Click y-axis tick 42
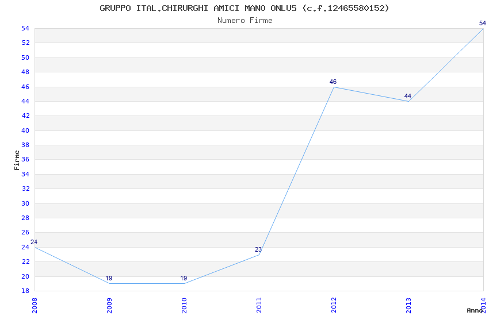The image size is (489, 316). tap(25, 116)
